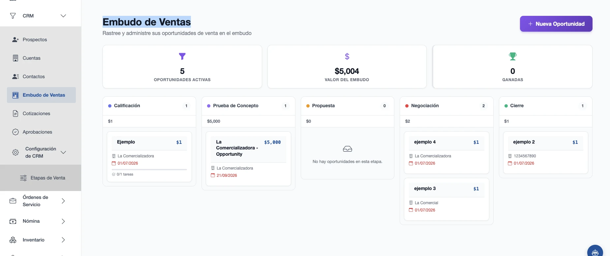610x256 pixels.
Task: Click the trophy icon in Ganadas card
Action: pos(513,56)
